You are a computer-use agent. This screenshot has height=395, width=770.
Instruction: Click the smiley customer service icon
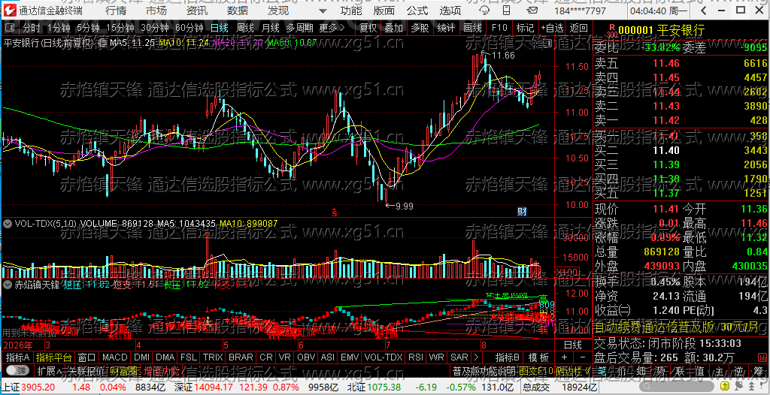coord(484,11)
